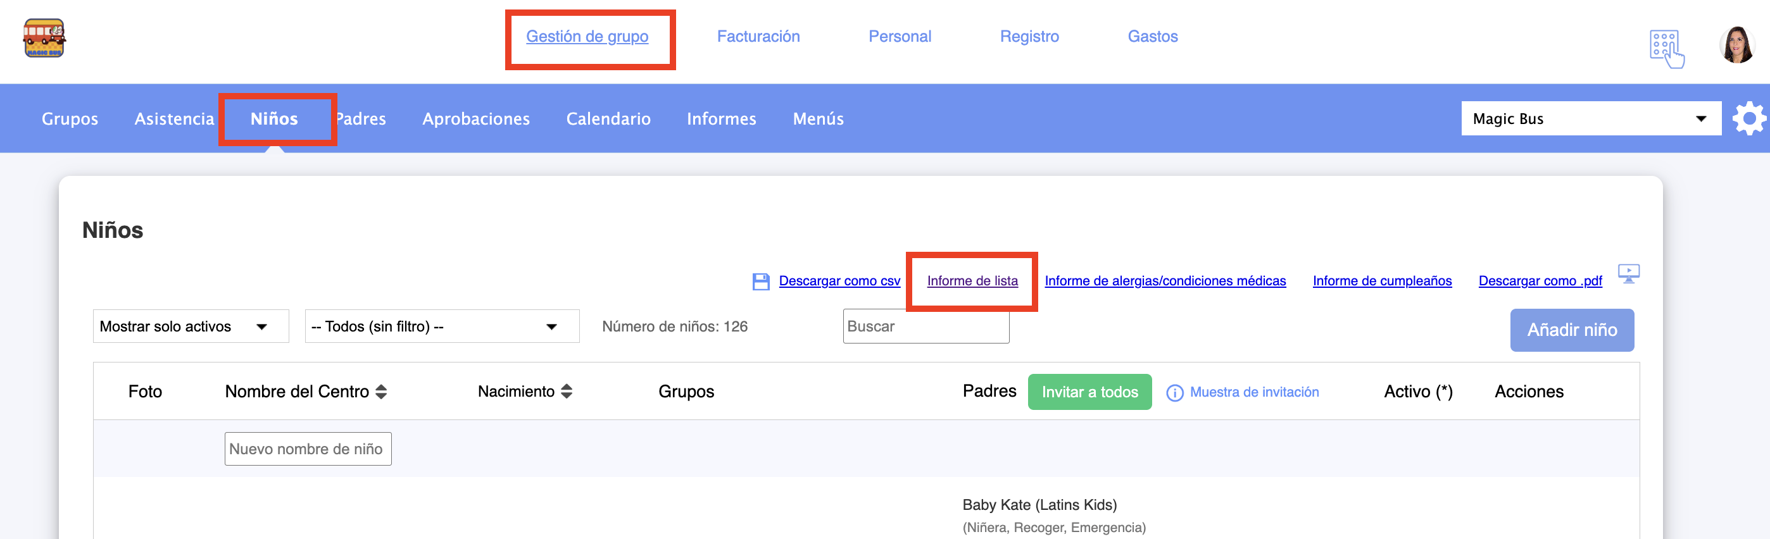Click Descargar como .pdf link

click(x=1540, y=282)
